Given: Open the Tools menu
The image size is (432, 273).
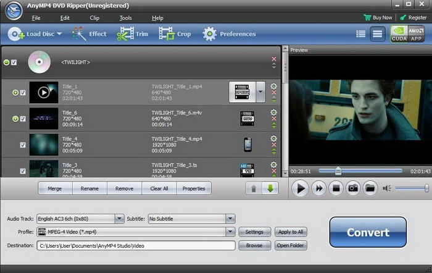Looking at the screenshot, I should [125, 18].
